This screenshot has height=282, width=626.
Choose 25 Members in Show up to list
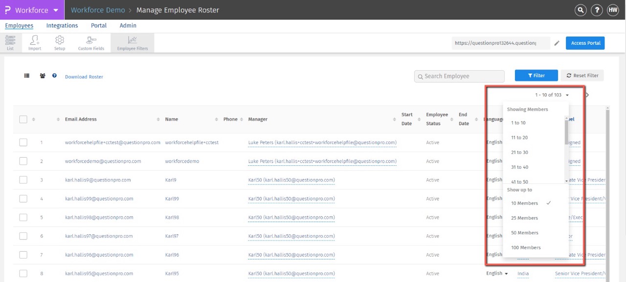click(x=524, y=218)
